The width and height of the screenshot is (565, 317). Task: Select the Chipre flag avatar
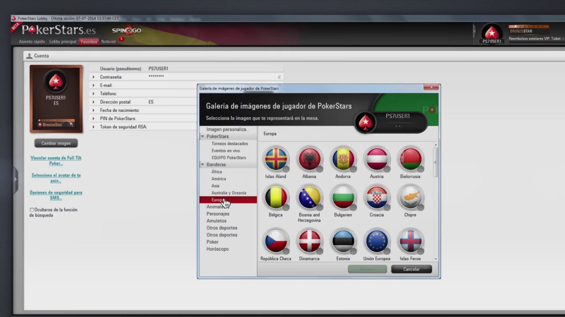click(410, 197)
